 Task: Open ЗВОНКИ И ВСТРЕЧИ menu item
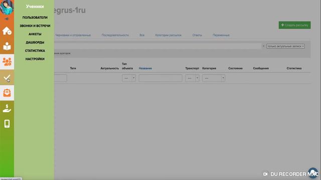(35, 26)
